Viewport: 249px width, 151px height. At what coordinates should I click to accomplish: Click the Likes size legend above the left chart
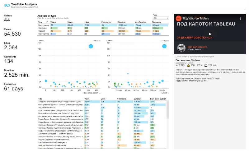pos(96,41)
